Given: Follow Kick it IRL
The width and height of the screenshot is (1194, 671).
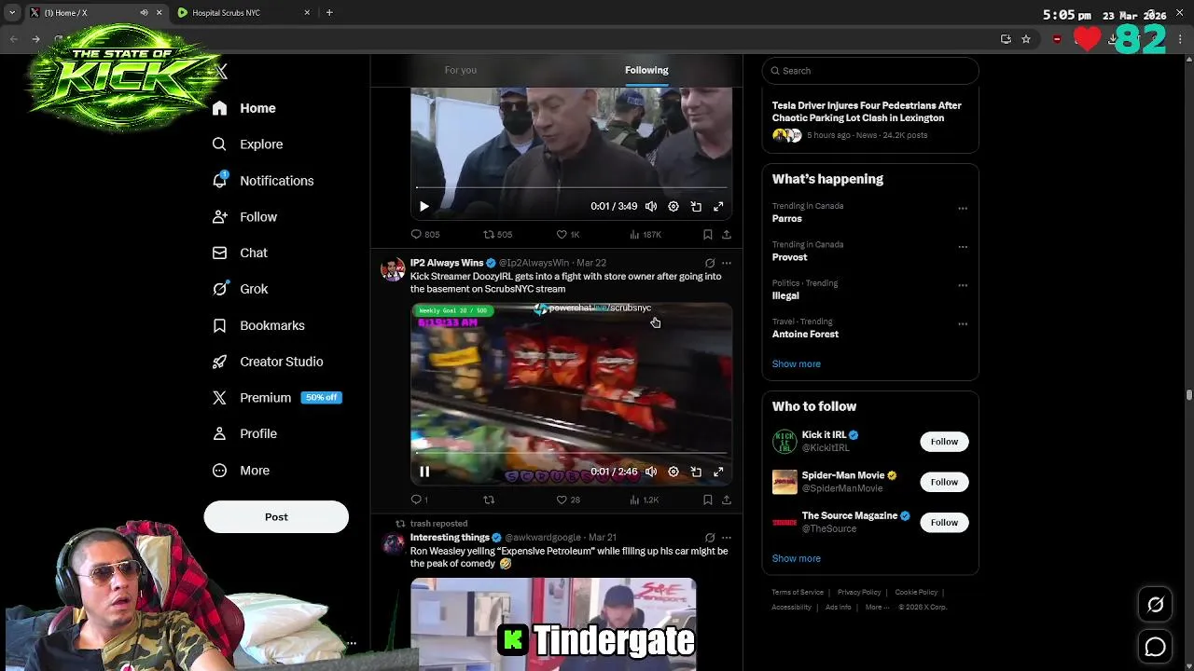Looking at the screenshot, I should click(x=944, y=442).
